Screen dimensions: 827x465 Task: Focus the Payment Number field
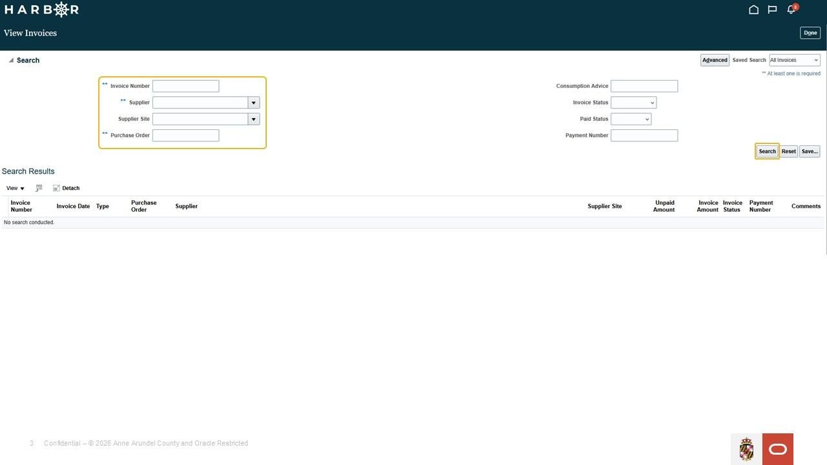tap(644, 136)
